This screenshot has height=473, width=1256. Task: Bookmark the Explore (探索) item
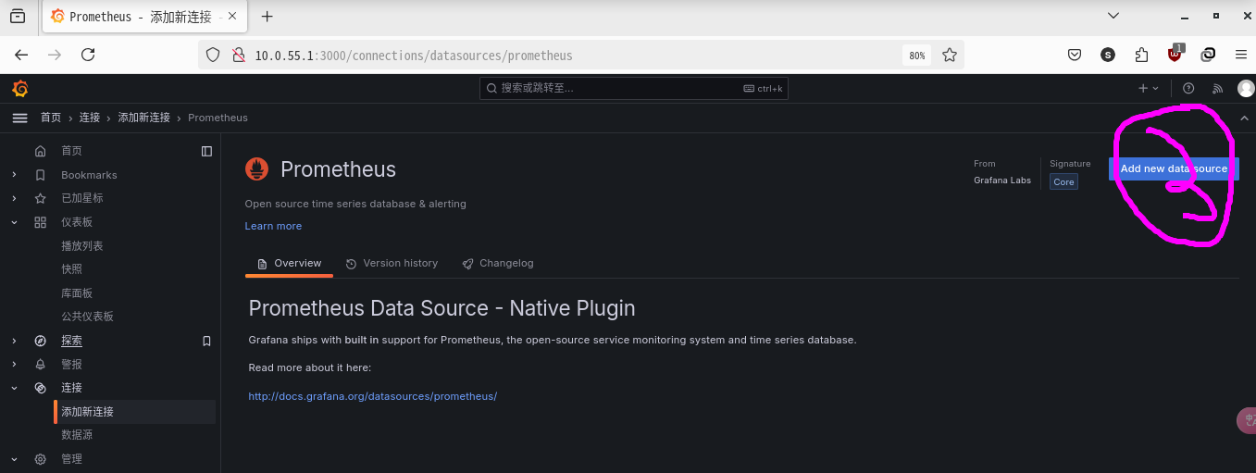click(x=206, y=341)
